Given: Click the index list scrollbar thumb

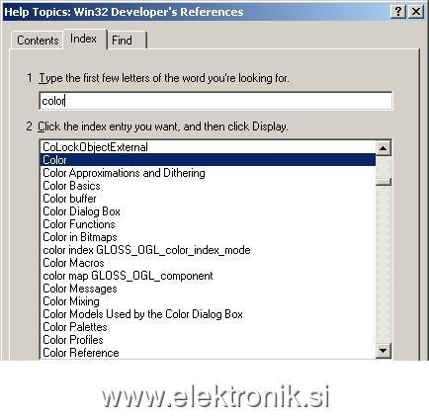Looking at the screenshot, I should (383, 182).
